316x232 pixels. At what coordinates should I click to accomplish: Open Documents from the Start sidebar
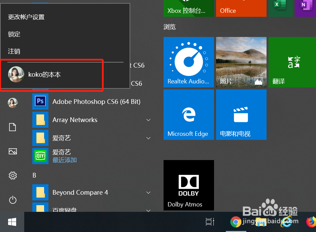12,127
